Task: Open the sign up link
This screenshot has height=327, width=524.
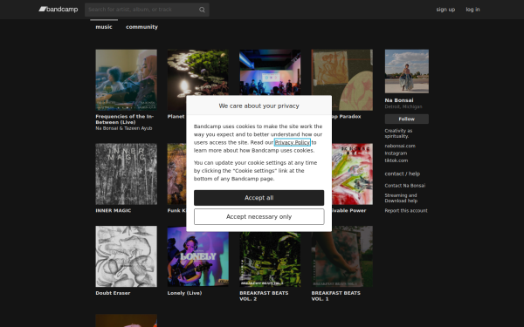Action: point(445,10)
